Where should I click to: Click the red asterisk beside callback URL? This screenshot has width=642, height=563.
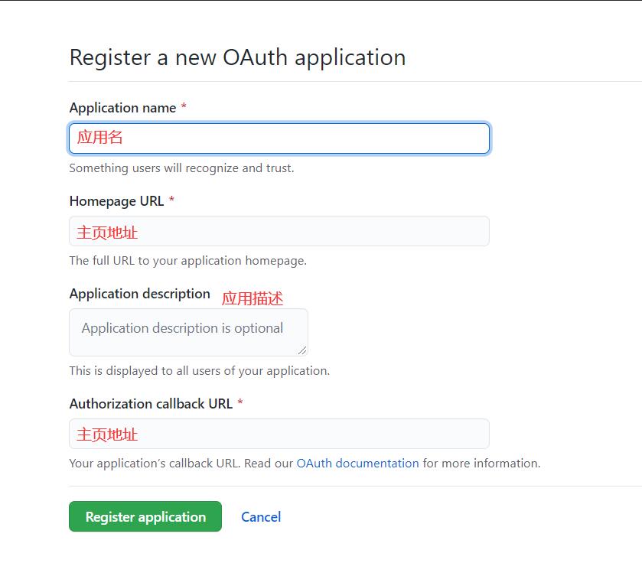242,403
